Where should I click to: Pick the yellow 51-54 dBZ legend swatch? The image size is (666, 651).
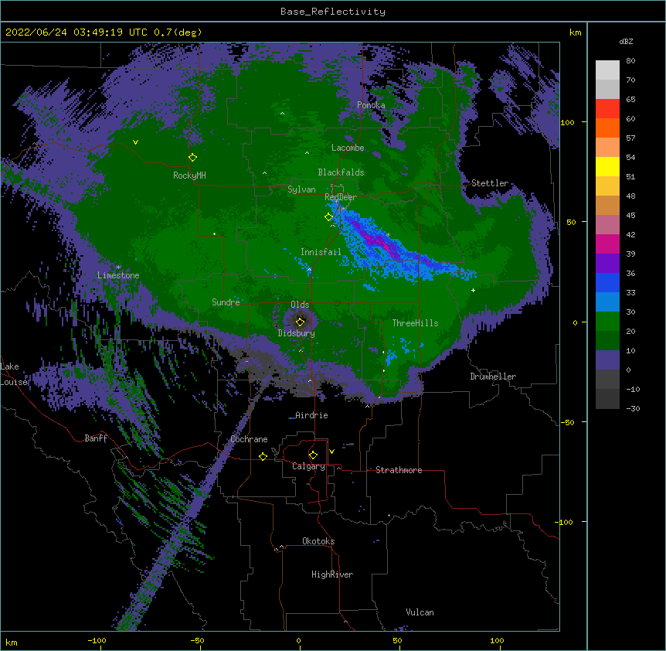[x=607, y=166]
